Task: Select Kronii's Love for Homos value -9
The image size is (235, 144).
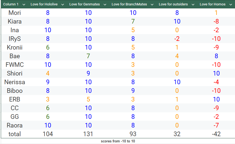Action: [216, 47]
